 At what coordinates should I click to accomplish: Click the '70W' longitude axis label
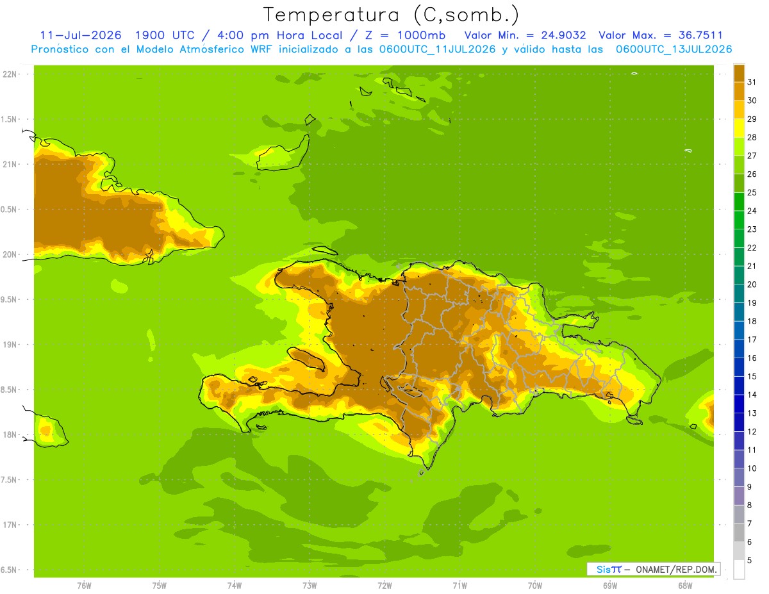tap(535, 585)
